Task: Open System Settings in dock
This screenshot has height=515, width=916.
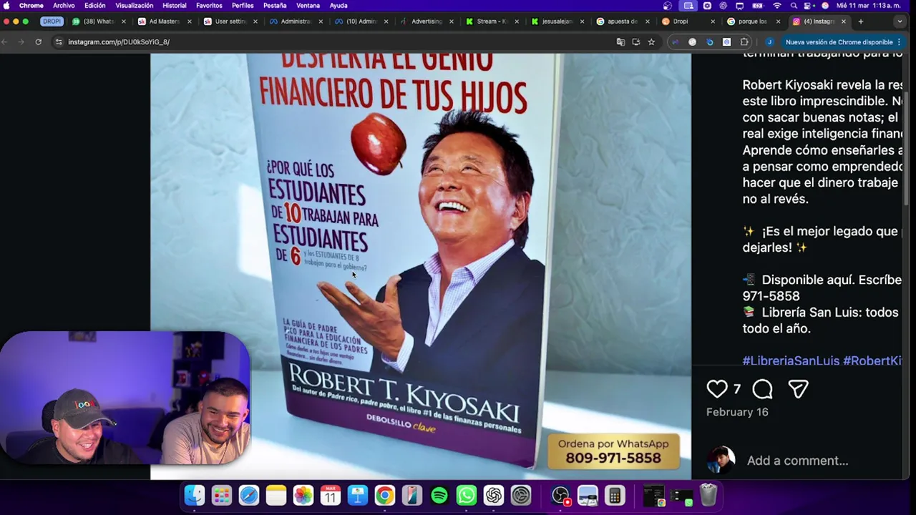Action: pos(521,495)
